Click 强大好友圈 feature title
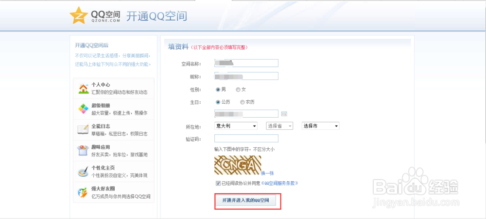This screenshot has width=486, height=219. [x=103, y=188]
